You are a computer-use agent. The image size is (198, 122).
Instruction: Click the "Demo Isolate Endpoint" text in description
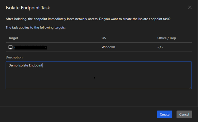[x=25, y=65]
